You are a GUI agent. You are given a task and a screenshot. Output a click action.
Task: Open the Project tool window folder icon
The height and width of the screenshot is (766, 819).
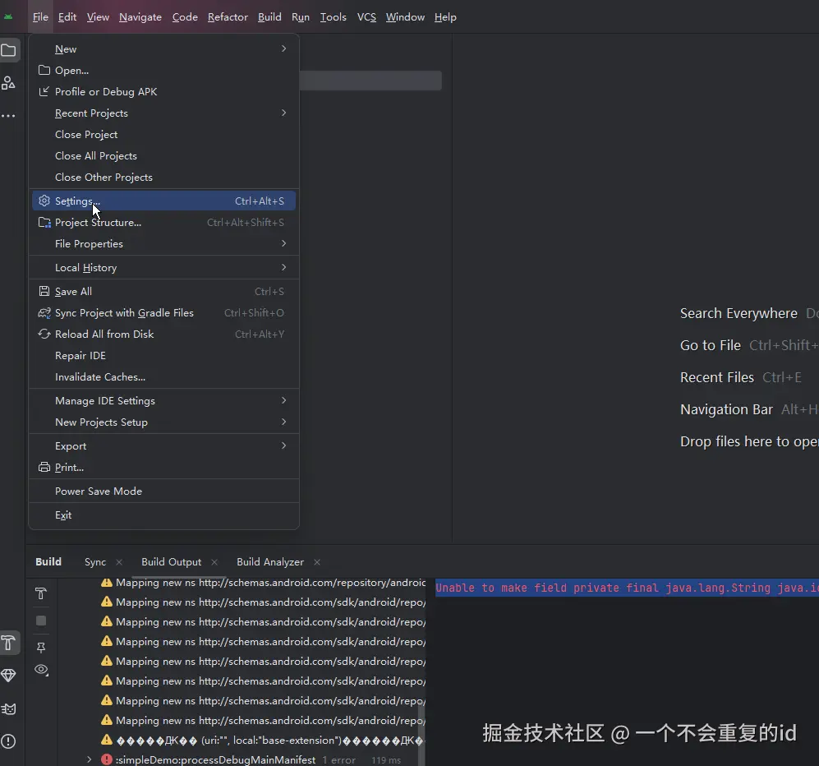click(x=8, y=51)
